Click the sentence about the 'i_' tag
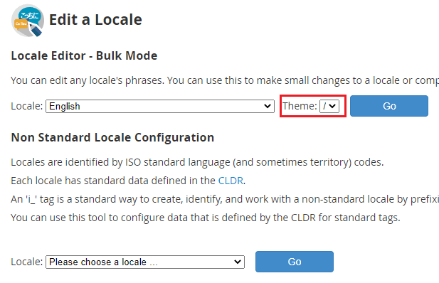439x283 pixels. coord(225,199)
